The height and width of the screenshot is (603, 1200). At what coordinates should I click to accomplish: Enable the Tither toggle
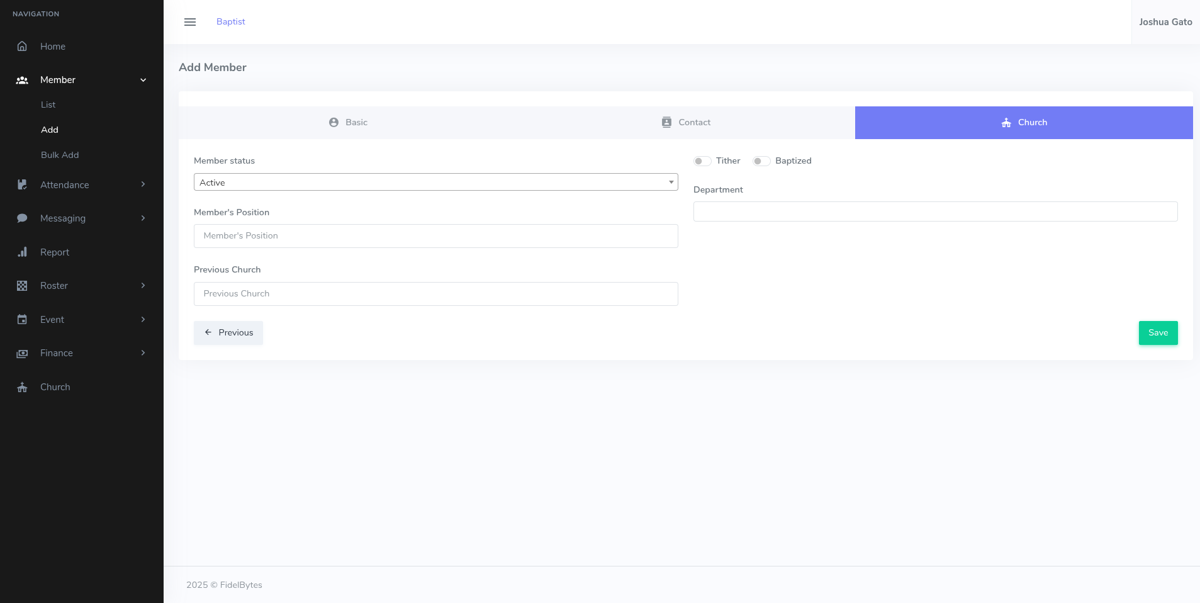[x=702, y=161]
